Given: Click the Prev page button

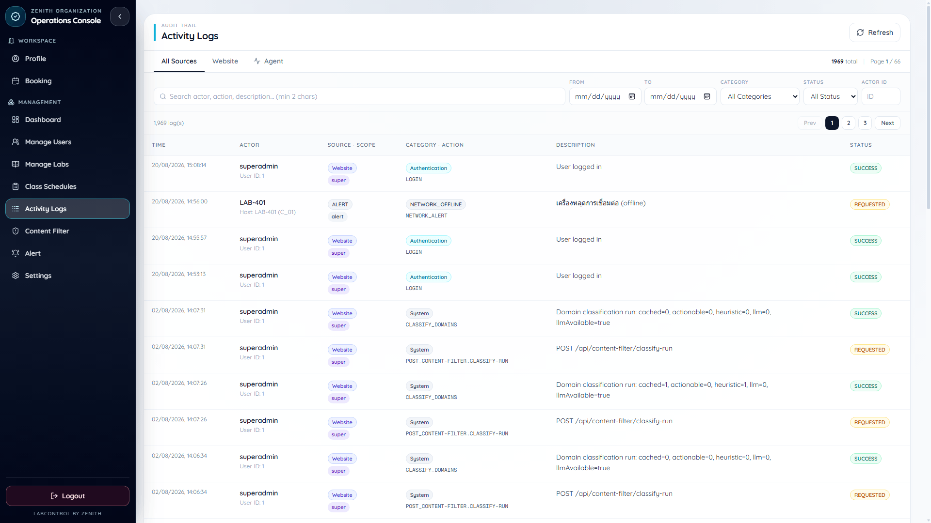Looking at the screenshot, I should (810, 123).
